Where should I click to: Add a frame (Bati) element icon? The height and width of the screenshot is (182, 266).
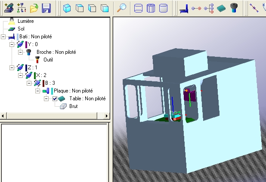[x=184, y=9]
